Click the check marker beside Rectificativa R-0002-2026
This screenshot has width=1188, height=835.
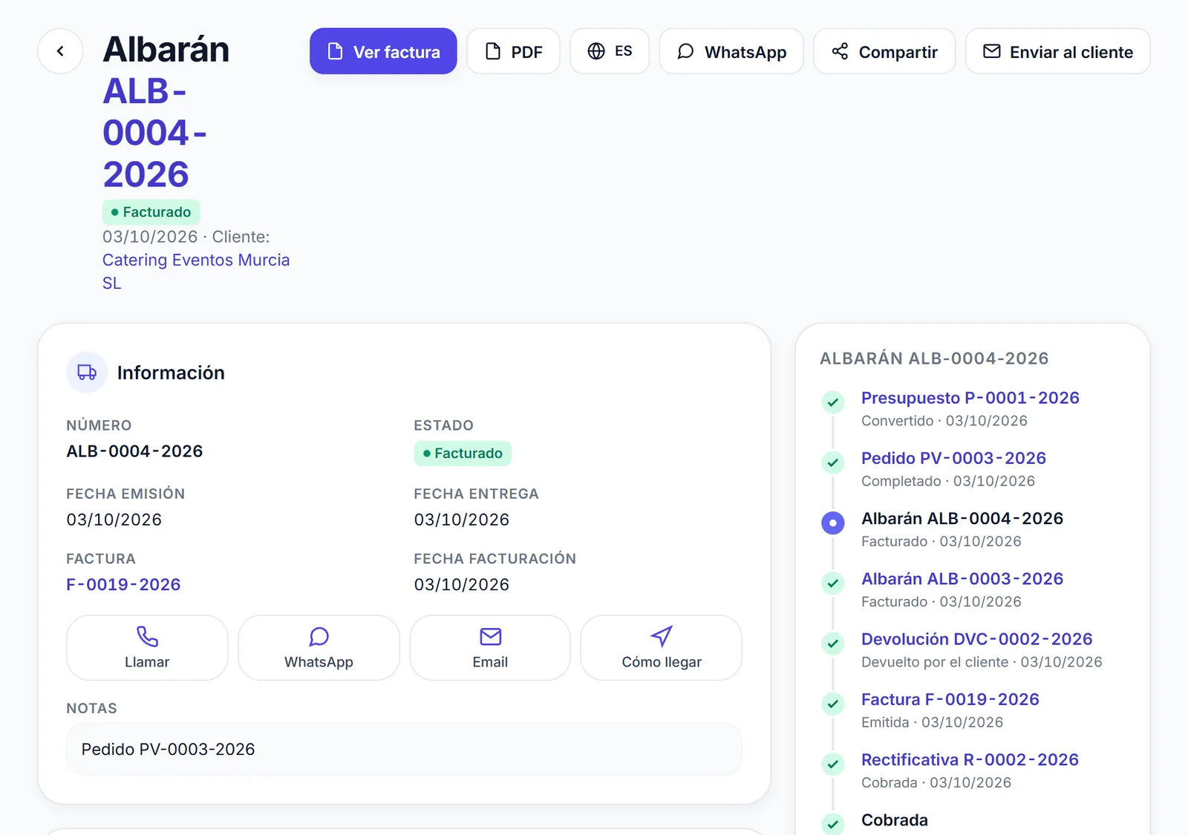click(x=833, y=764)
